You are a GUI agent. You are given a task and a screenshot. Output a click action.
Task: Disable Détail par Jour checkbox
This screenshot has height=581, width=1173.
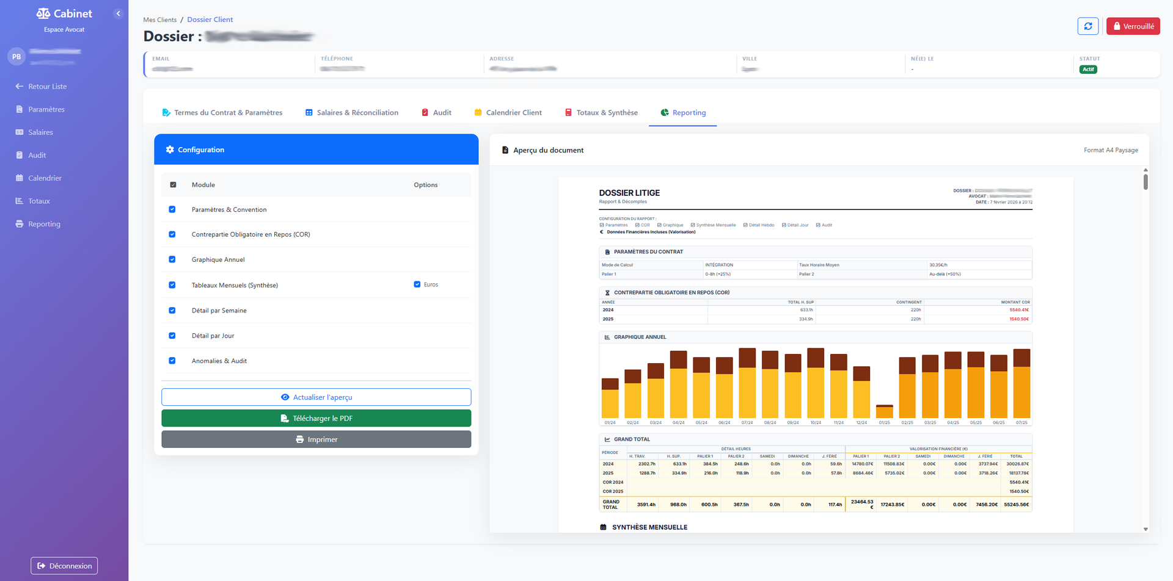point(172,336)
